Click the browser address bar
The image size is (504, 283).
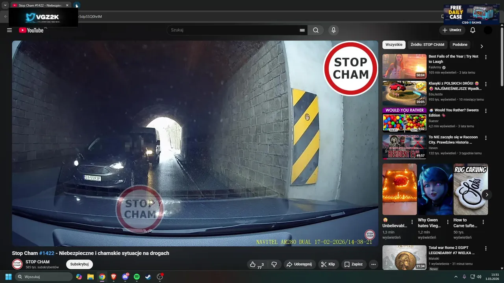coord(252,17)
